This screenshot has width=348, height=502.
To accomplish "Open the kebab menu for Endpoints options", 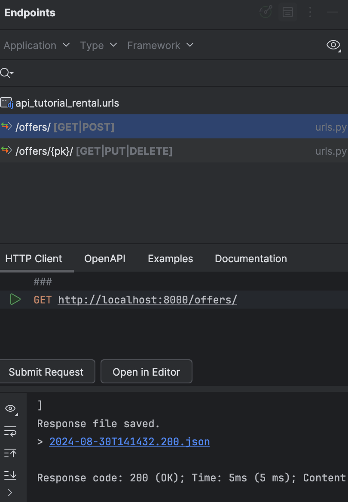I will [x=310, y=12].
